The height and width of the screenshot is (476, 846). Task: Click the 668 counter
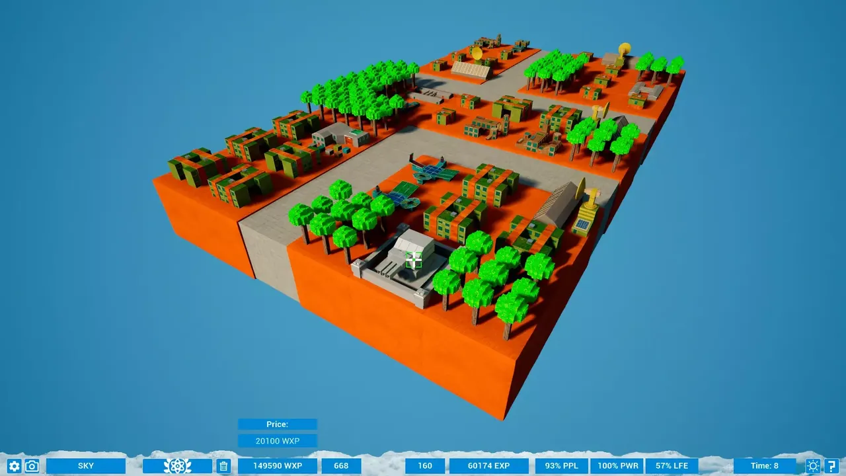341,466
